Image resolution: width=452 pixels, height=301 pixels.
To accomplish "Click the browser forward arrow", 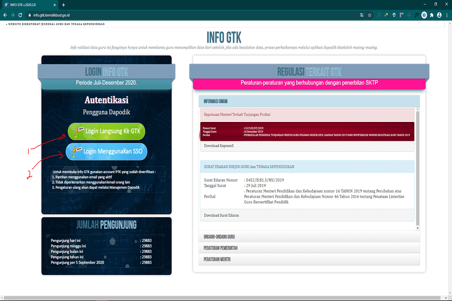I will (x=13, y=15).
